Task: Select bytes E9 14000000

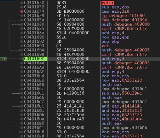Action: (x=70, y=20)
